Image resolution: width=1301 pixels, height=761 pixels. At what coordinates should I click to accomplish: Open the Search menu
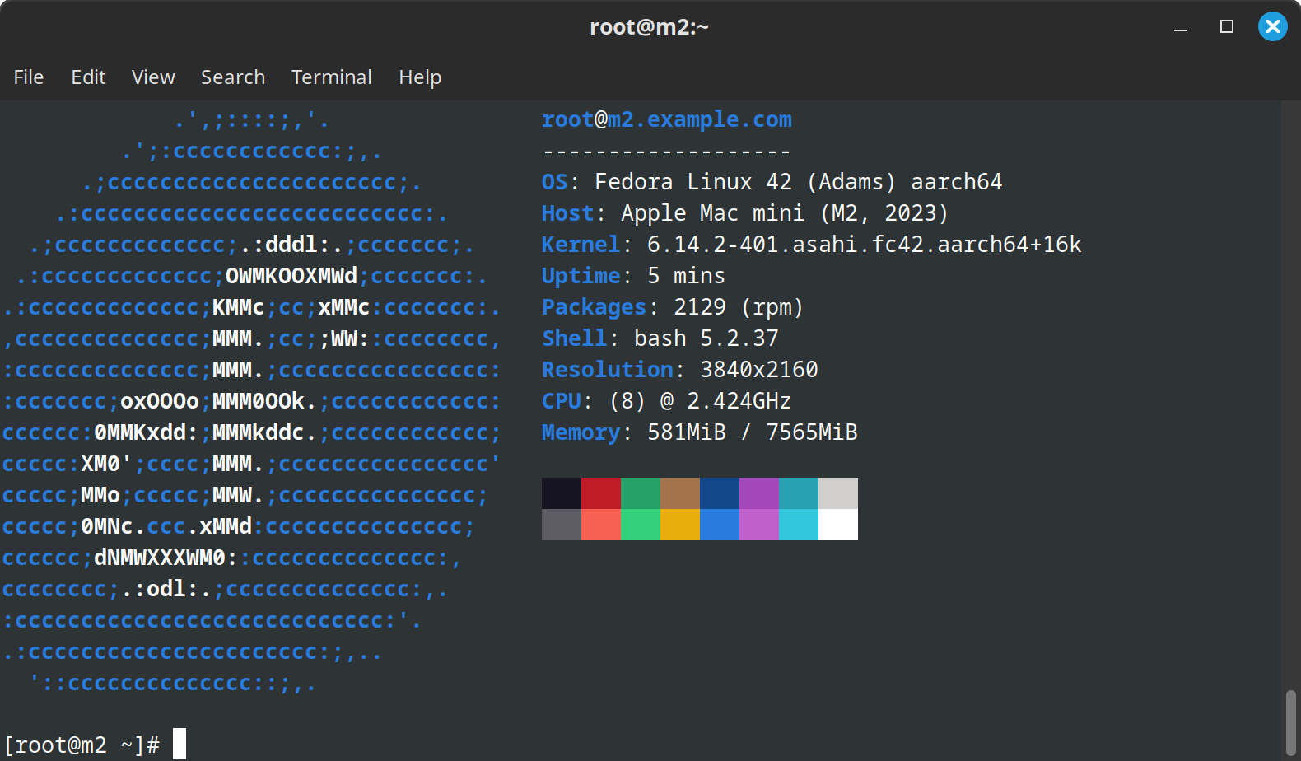point(233,77)
